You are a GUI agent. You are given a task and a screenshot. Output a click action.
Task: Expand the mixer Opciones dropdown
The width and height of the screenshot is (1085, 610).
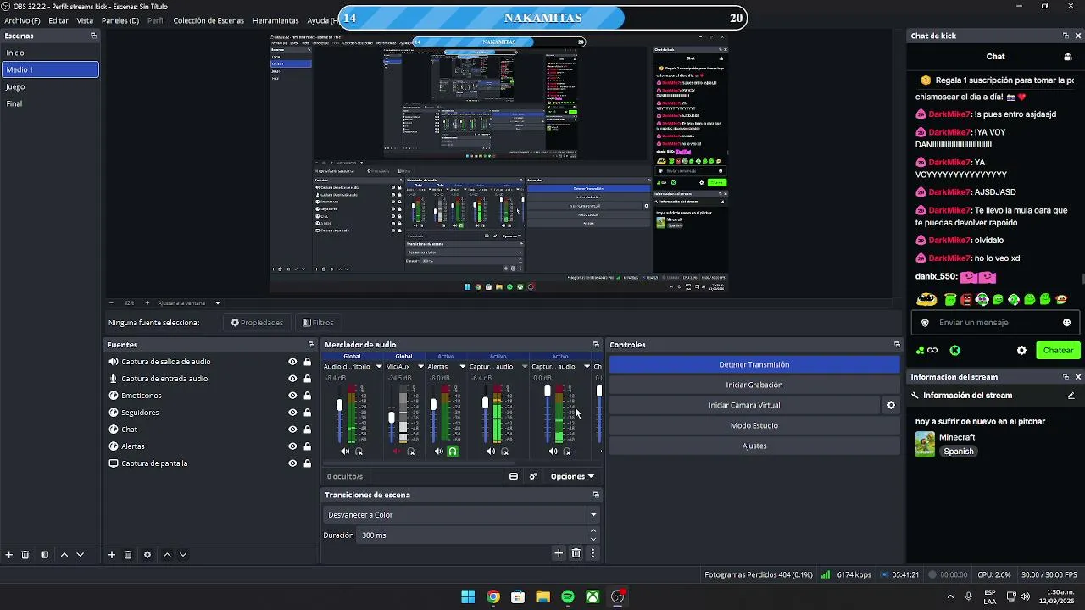tap(572, 476)
